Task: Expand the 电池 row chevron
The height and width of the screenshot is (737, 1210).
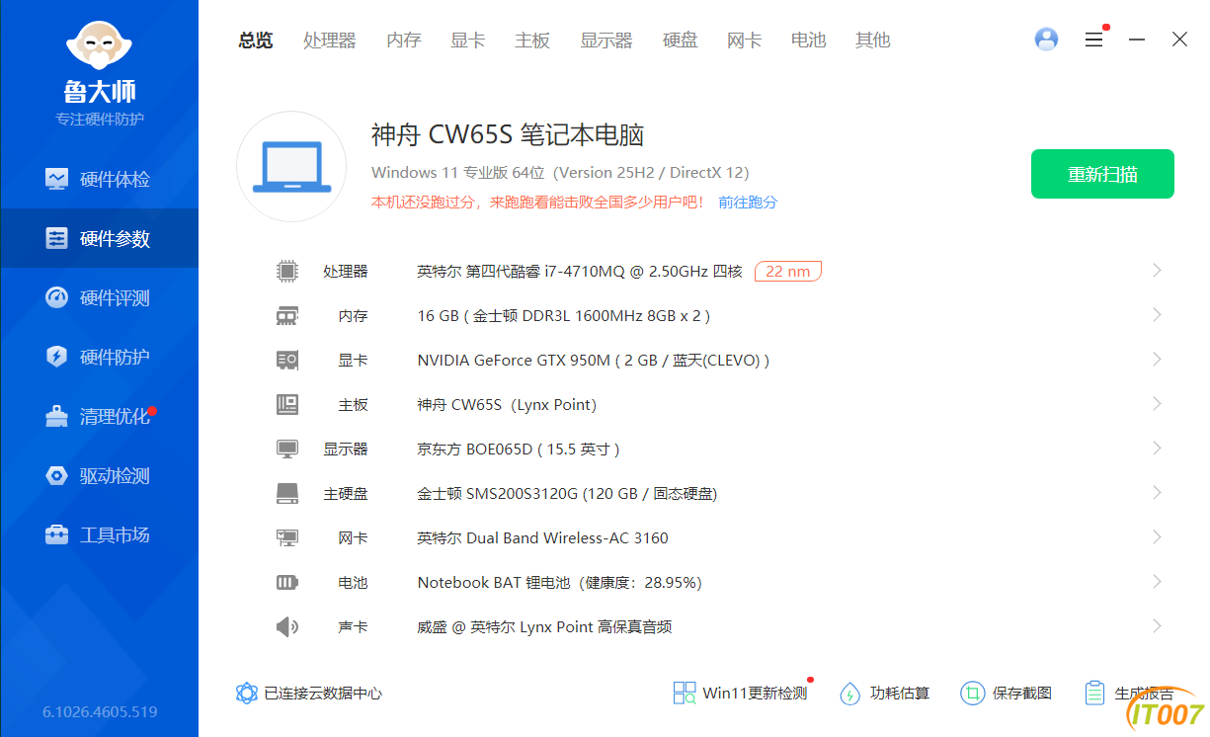Action: tap(1157, 582)
